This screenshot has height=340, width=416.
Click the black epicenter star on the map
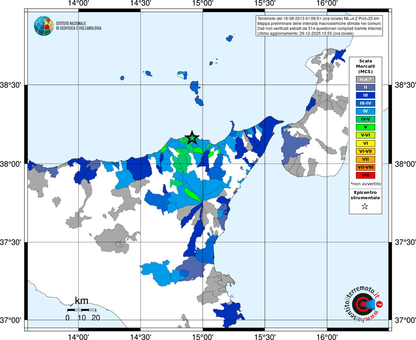[x=192, y=138]
